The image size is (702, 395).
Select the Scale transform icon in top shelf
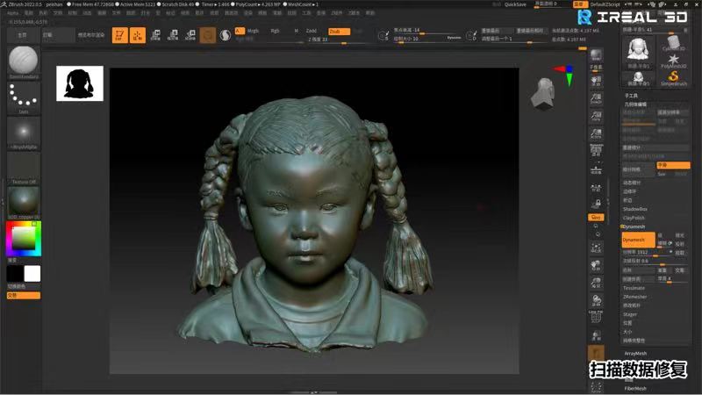[173, 35]
